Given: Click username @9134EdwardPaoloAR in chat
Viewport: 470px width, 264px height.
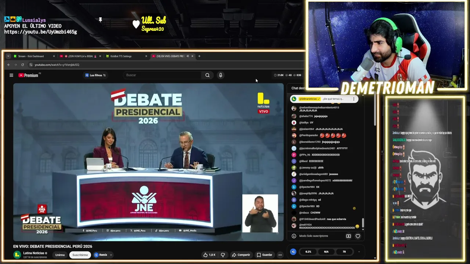Looking at the screenshot, I should click(x=312, y=219).
